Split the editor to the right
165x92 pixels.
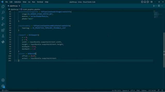tap(159, 6)
